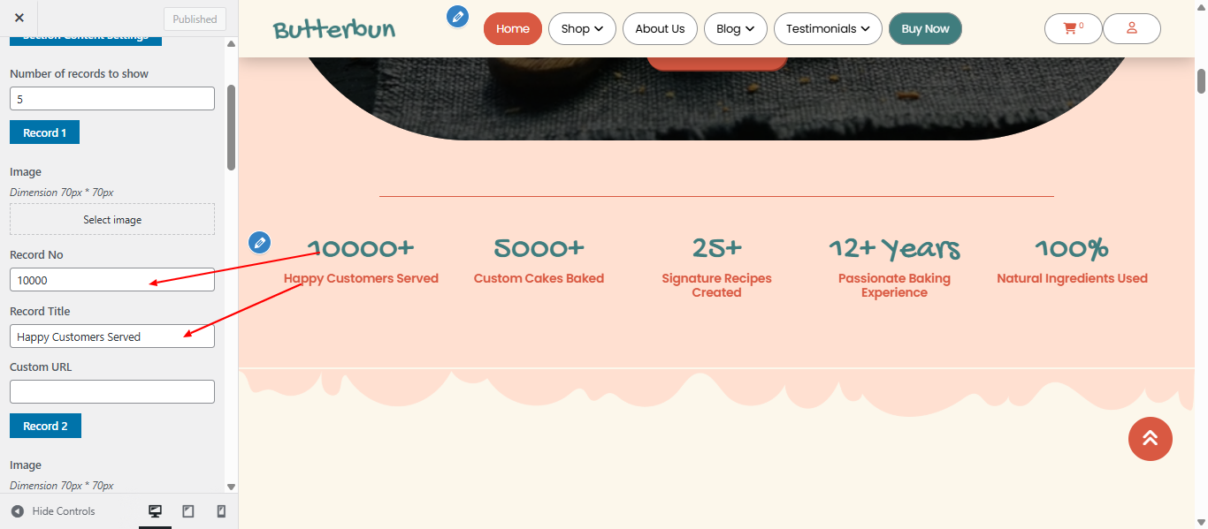This screenshot has height=529, width=1208.
Task: Click Select image for Record 1
Action: 111,218
